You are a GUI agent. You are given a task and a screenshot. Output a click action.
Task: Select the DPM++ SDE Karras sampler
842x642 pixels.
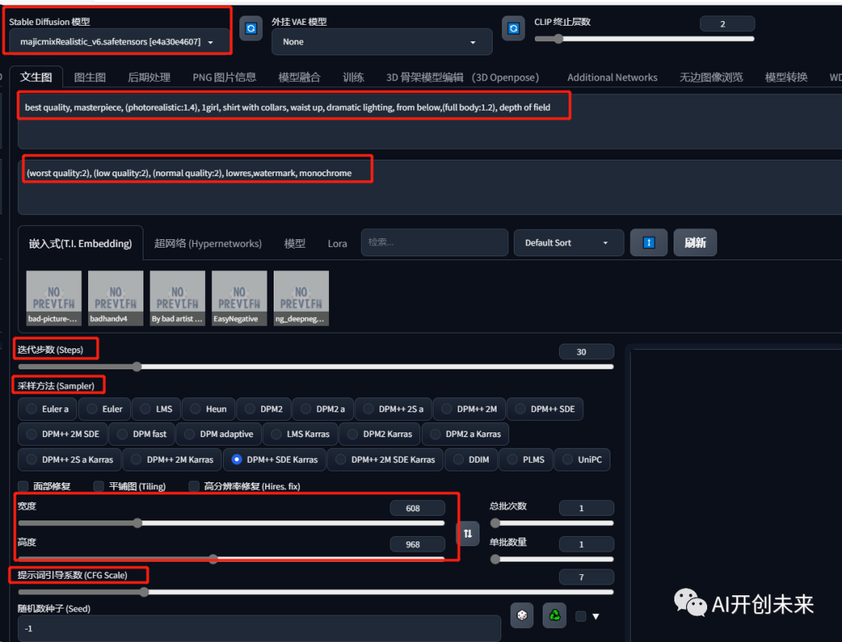274,460
